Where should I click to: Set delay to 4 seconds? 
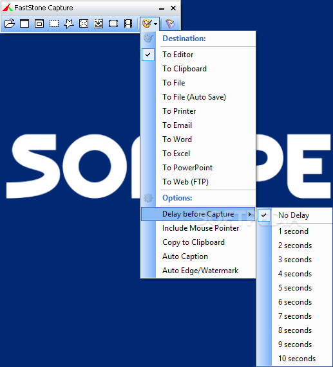point(295,274)
